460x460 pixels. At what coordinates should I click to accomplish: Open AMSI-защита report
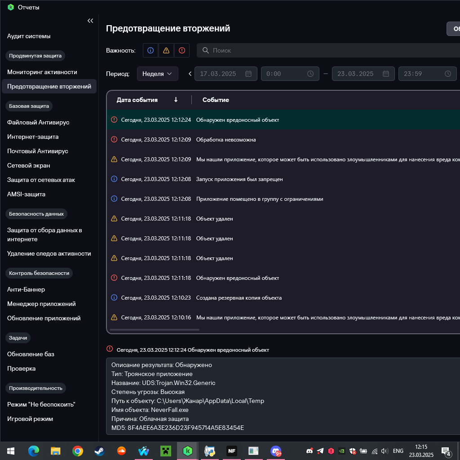[26, 194]
